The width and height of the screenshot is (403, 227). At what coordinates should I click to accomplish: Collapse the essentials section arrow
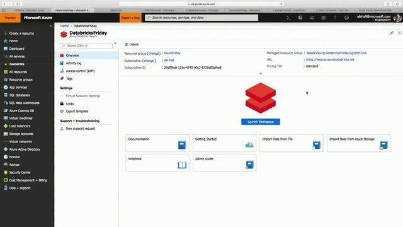click(x=261, y=73)
